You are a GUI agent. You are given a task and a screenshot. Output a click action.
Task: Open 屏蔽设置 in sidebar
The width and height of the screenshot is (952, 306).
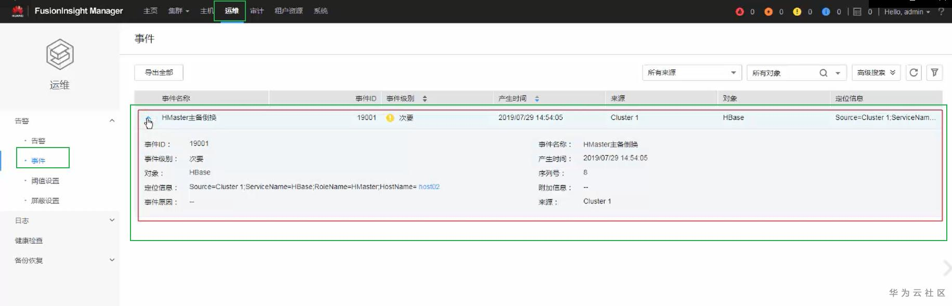tap(45, 201)
